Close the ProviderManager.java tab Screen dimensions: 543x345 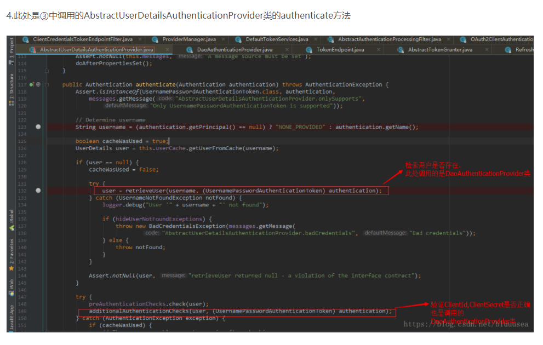224,39
